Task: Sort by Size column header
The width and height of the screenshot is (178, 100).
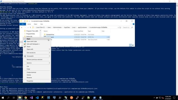Action: [x=103, y=31]
